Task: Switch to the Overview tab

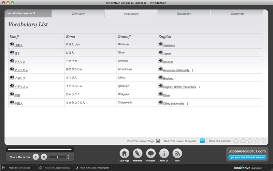Action: click(x=78, y=14)
